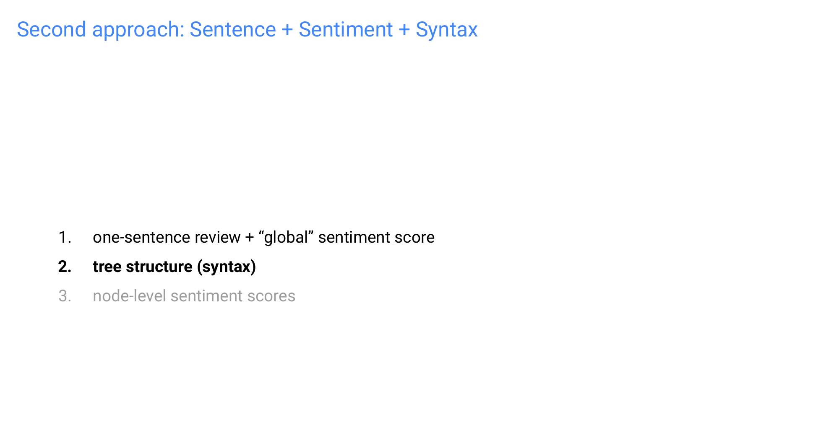Click the grayed text 'node-level'
The height and width of the screenshot is (443, 839).
pyautogui.click(x=129, y=296)
